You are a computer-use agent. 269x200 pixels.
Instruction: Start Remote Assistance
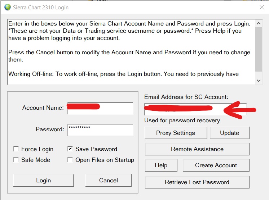(197, 149)
